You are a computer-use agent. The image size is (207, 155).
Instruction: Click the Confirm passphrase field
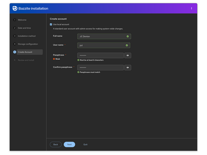(100, 67)
